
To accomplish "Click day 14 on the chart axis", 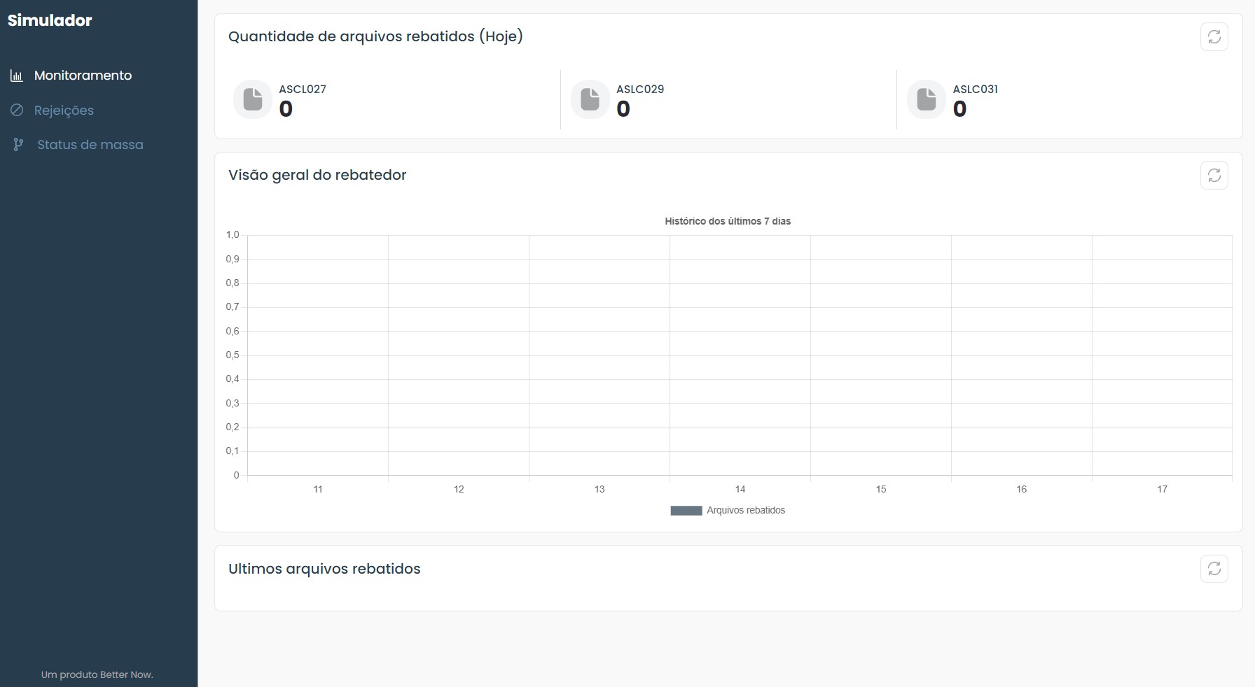I will 740,489.
